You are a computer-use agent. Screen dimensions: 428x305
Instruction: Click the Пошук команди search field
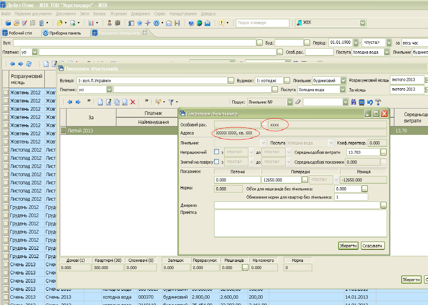tap(263, 23)
